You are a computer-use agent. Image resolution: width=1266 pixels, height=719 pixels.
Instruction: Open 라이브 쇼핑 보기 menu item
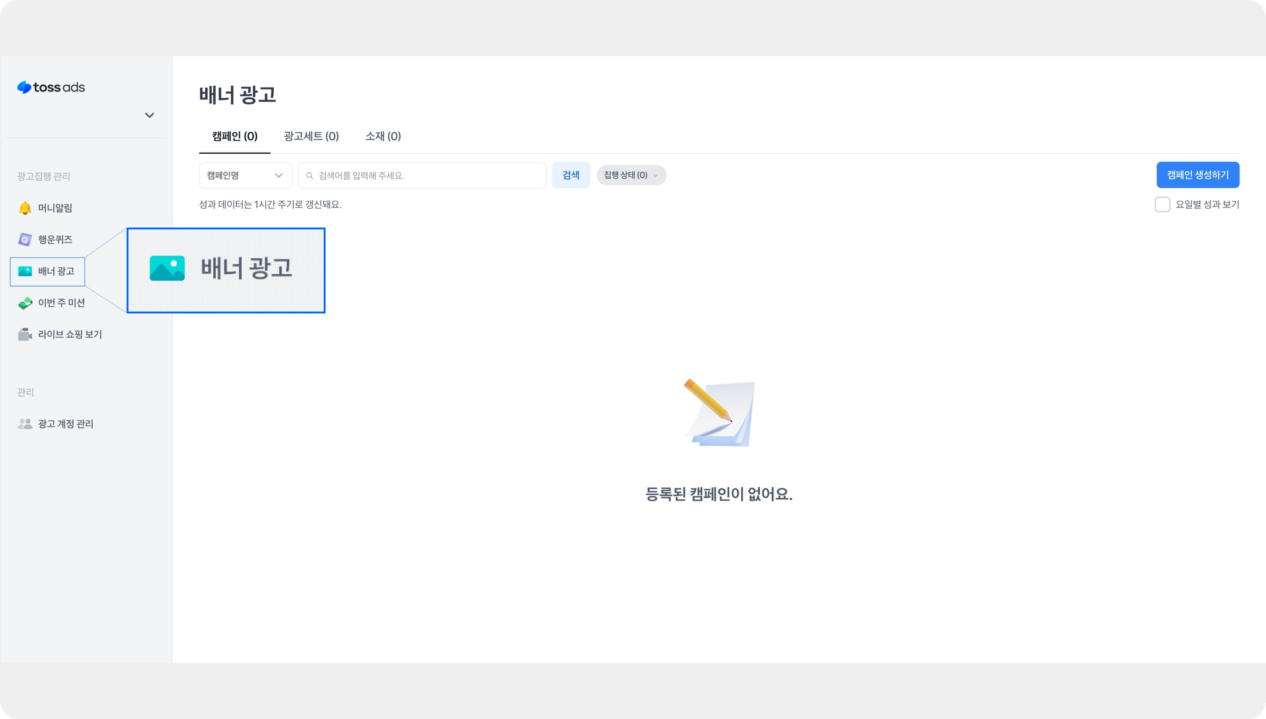[x=70, y=335]
